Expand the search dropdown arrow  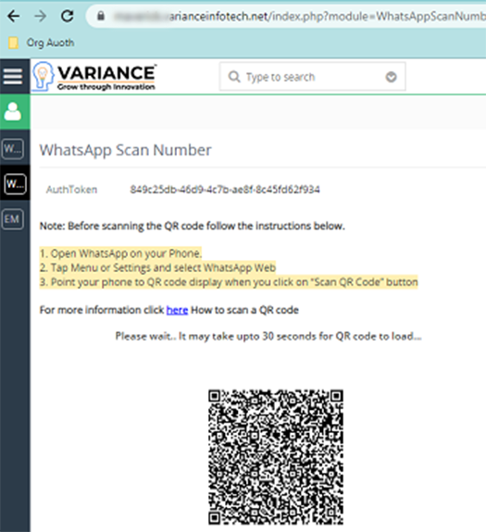tap(391, 77)
